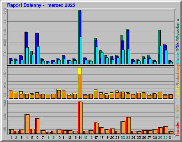
Task: Click the orange transfer bar for day 23
Action: click(x=129, y=126)
